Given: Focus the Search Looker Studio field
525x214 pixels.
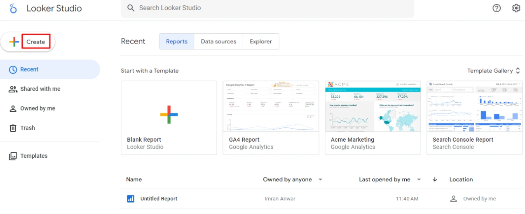Looking at the screenshot, I should pyautogui.click(x=267, y=8).
